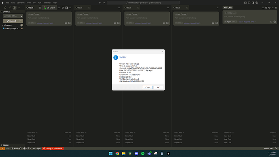Open claude-4-sonnet model dropdown in first pane
The image size is (279, 157).
point(46,23)
